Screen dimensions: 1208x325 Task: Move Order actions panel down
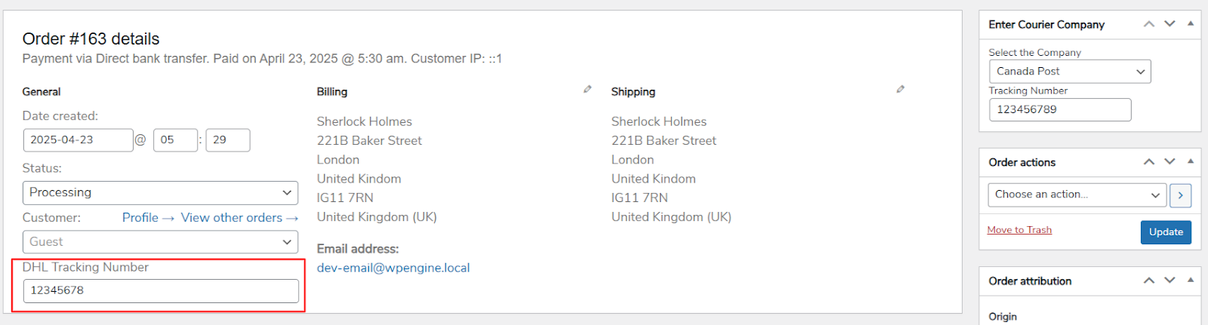pyautogui.click(x=1169, y=161)
